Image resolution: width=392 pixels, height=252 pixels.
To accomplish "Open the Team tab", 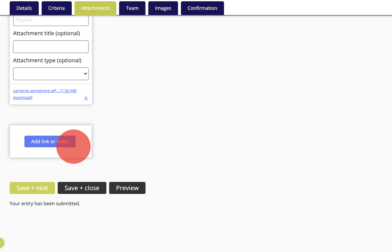I will pos(132,8).
